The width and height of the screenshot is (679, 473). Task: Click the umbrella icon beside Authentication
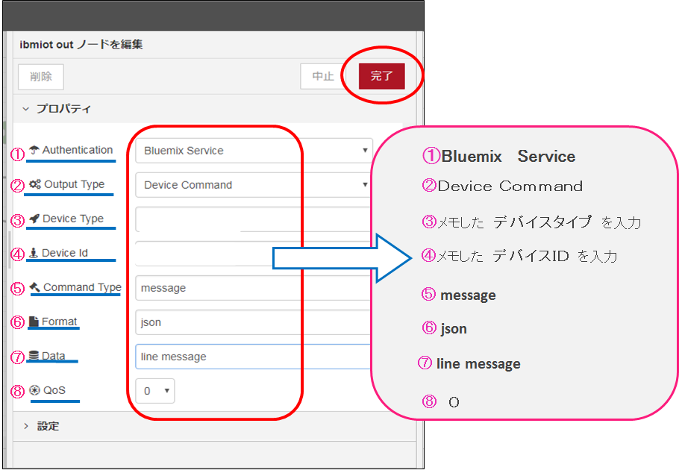(x=34, y=150)
